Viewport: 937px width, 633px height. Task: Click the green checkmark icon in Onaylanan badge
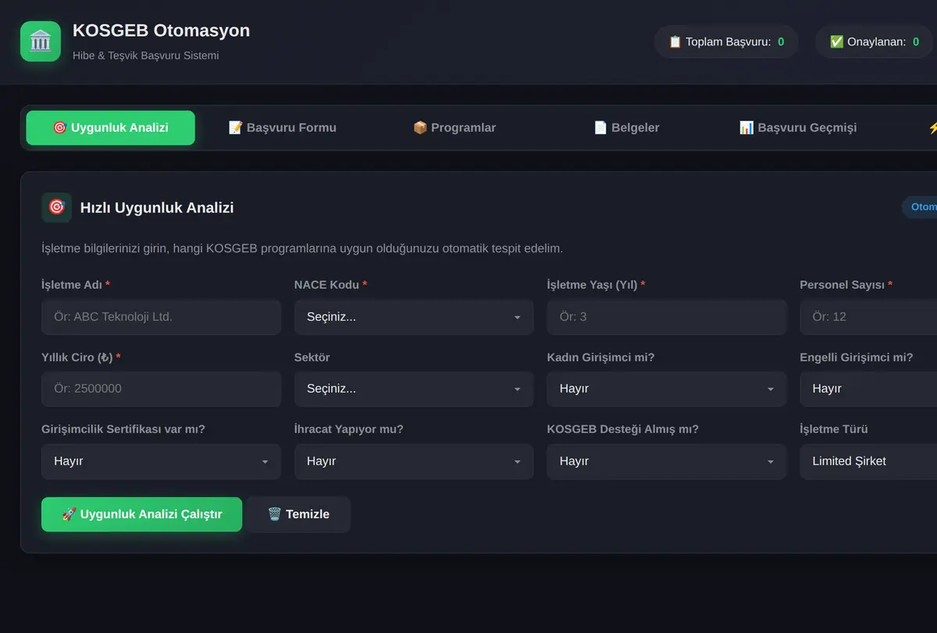pos(837,42)
